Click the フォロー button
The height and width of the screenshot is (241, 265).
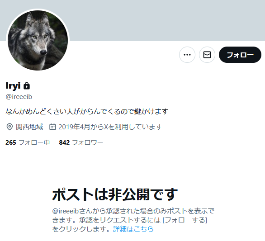pyautogui.click(x=240, y=55)
